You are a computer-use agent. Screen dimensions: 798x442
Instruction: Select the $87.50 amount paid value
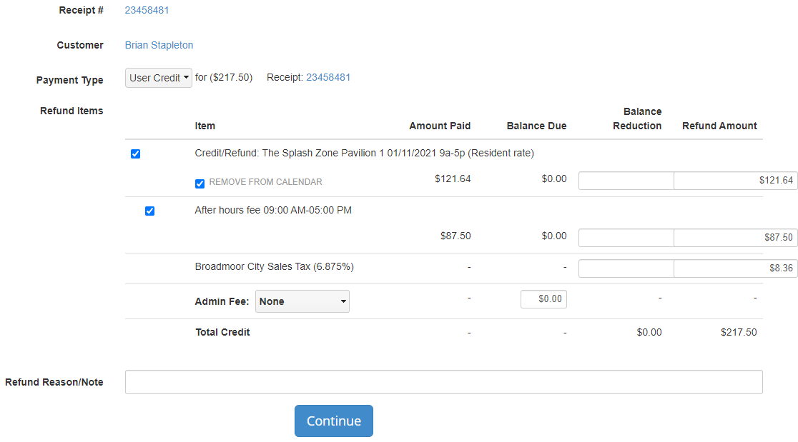coord(455,236)
